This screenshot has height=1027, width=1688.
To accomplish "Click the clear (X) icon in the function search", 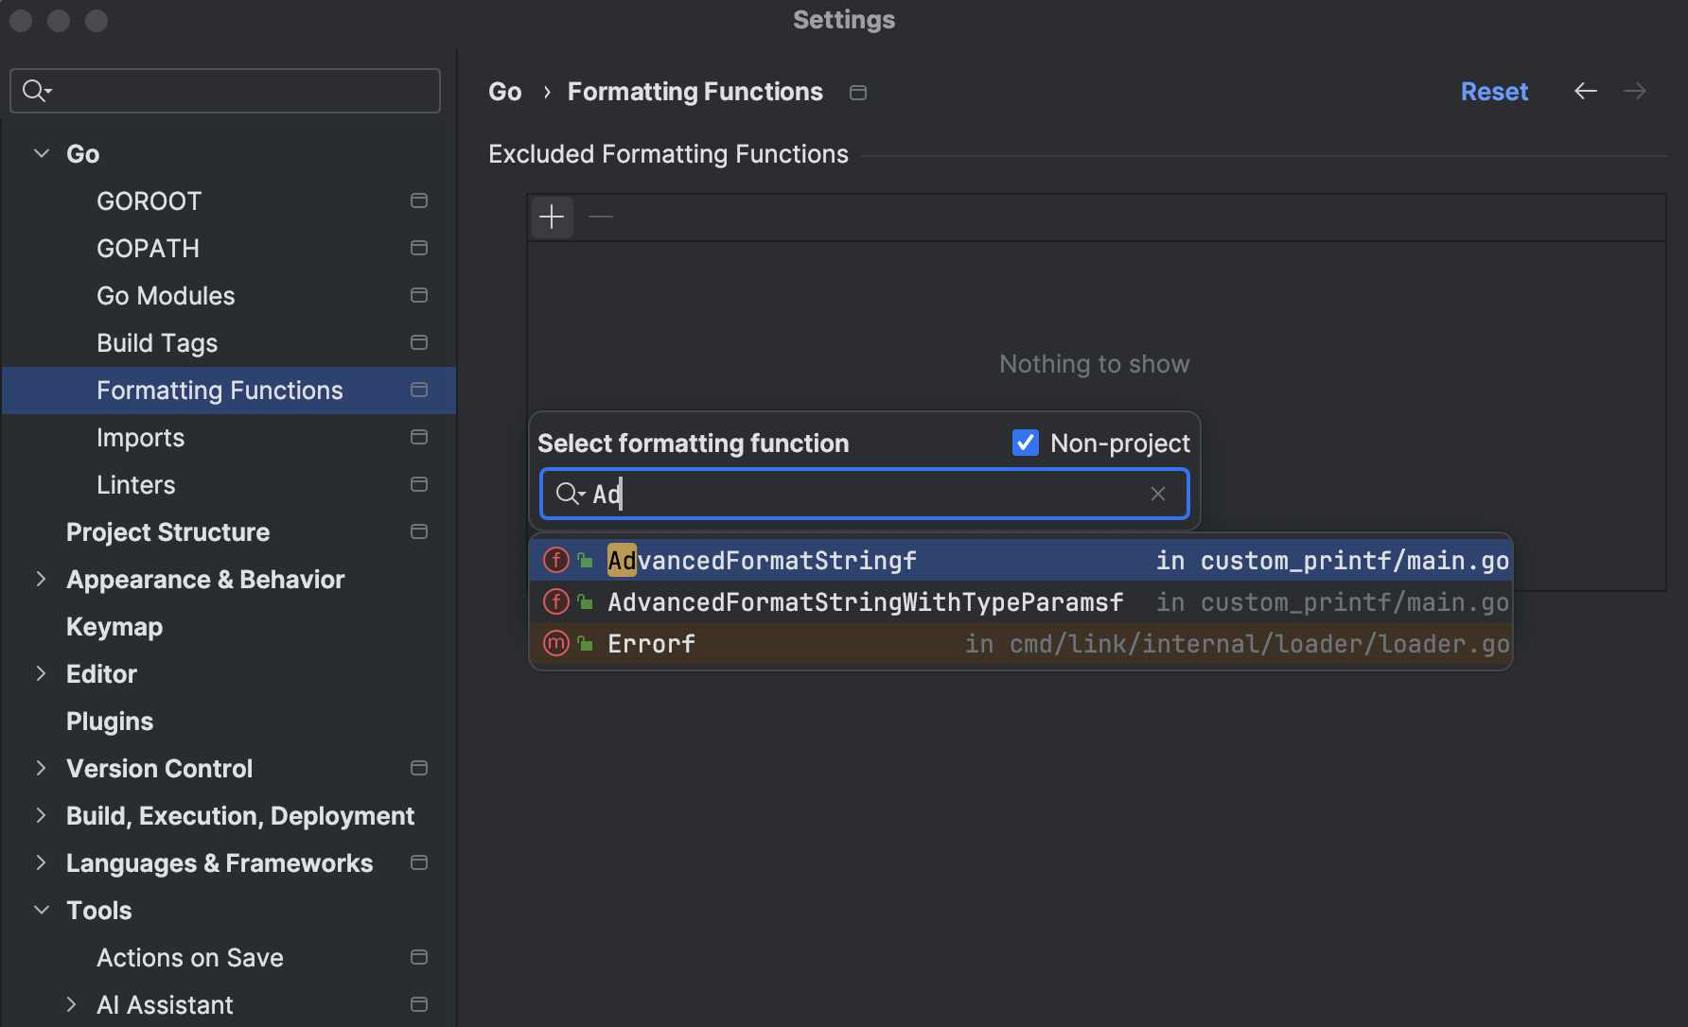I will click(x=1158, y=494).
